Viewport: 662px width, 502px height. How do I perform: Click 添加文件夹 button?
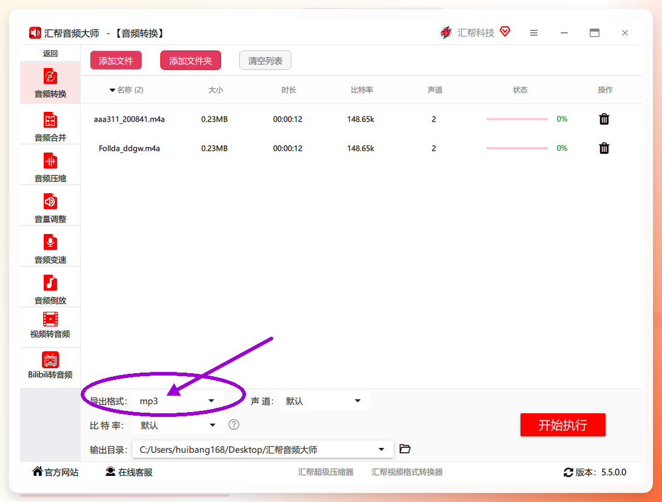pyautogui.click(x=191, y=60)
